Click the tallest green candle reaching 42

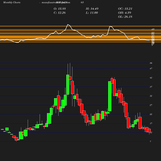pos(68,85)
